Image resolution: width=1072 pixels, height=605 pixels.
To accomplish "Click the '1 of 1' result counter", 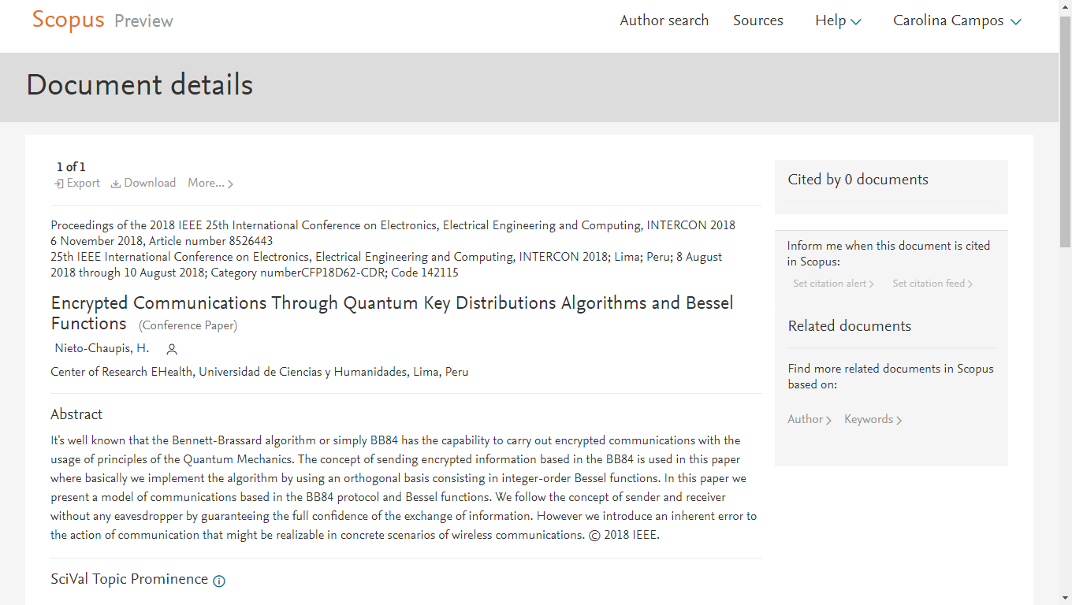I will [71, 167].
